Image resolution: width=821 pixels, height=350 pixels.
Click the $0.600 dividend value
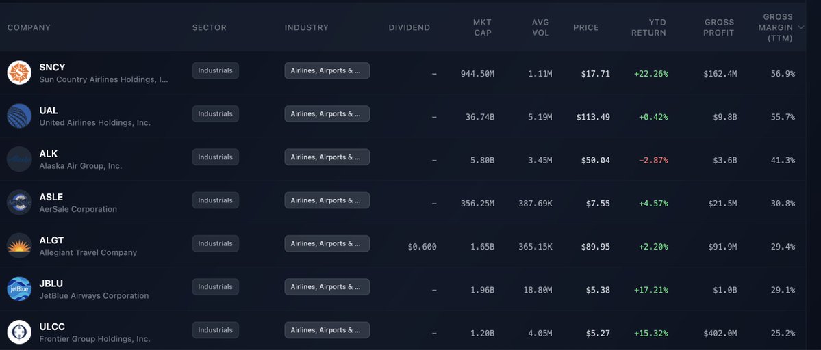coord(422,247)
